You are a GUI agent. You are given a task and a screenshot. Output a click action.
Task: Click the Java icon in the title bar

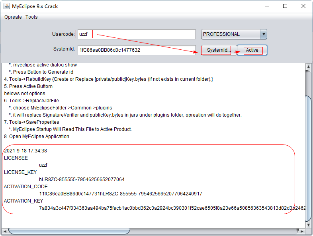(7, 6)
